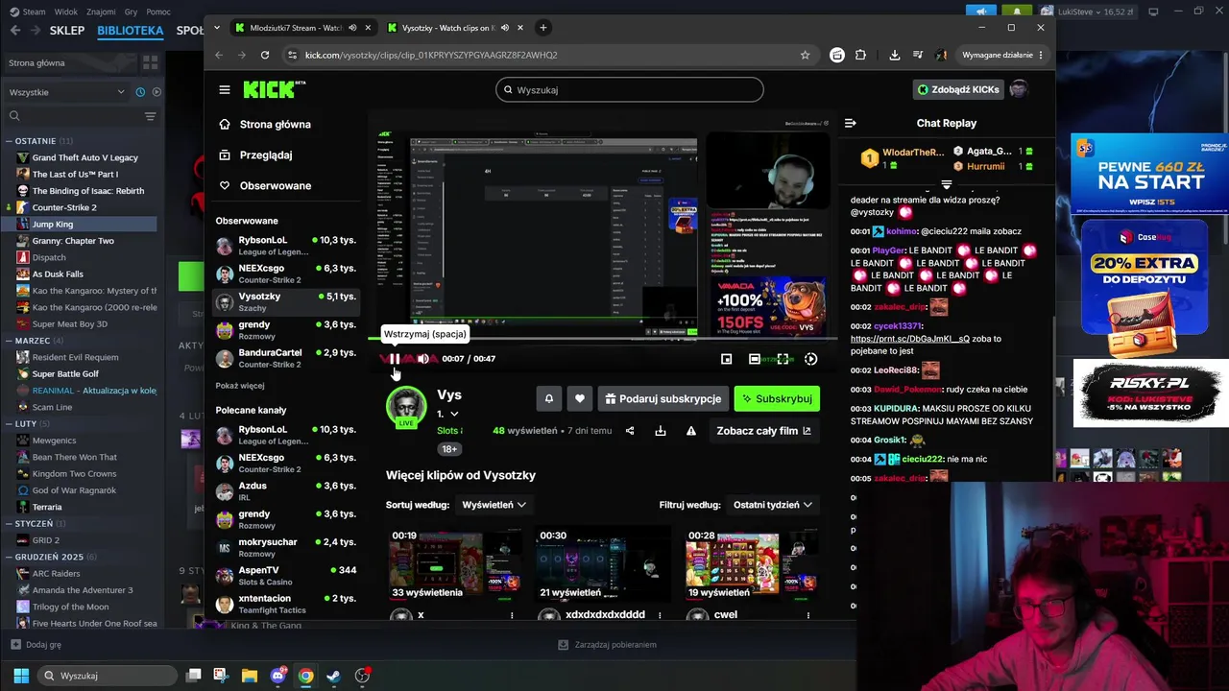Pause the clip with the pause button

[395, 359]
